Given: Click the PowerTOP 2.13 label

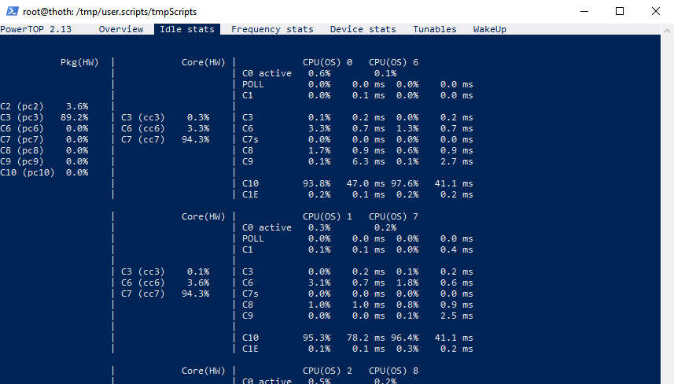Looking at the screenshot, I should pyautogui.click(x=35, y=29).
